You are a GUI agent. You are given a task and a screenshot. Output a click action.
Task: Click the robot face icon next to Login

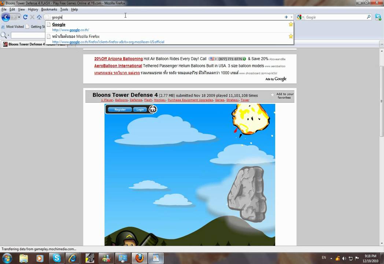[x=153, y=109]
